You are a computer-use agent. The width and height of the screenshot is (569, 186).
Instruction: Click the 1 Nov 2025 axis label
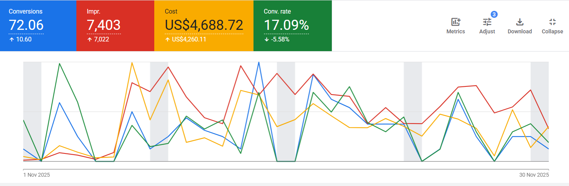pyautogui.click(x=37, y=175)
